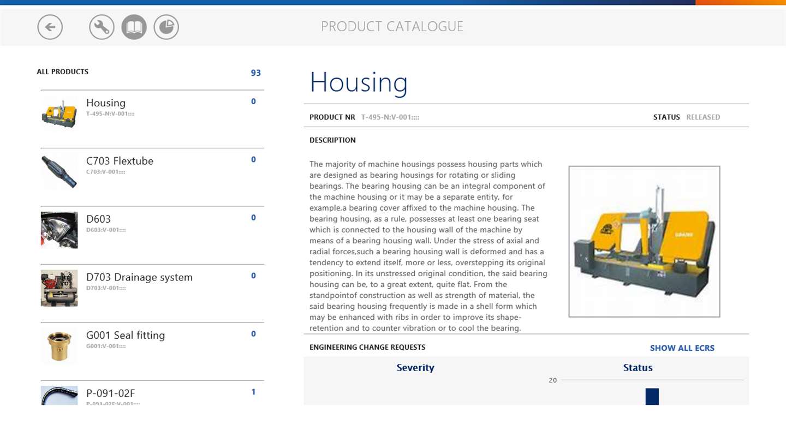Select Housing in the product list
The image size is (786, 442).
tap(106, 103)
